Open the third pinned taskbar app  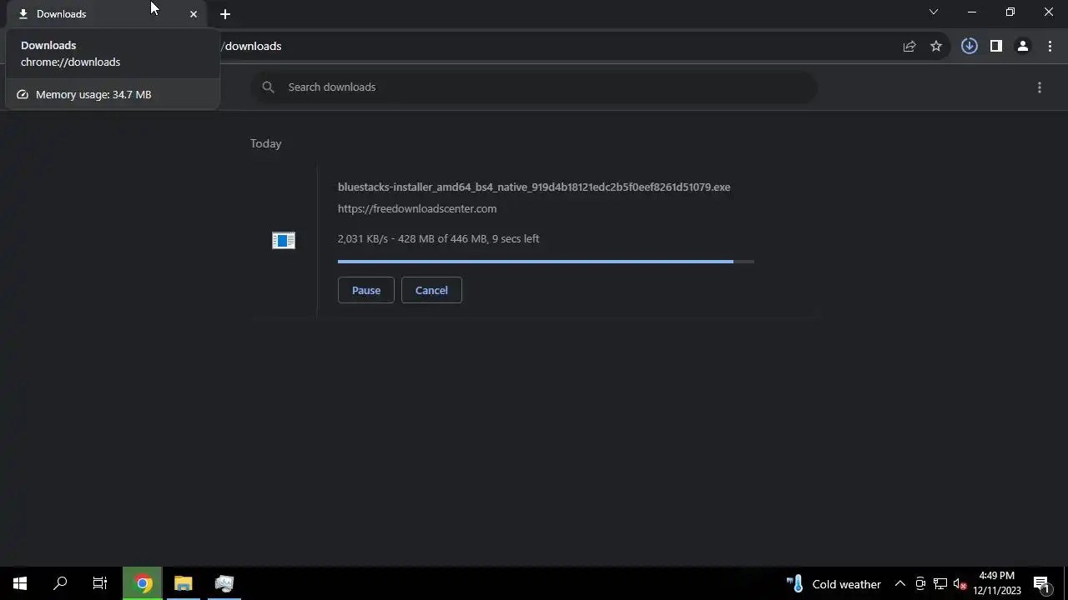(x=224, y=583)
